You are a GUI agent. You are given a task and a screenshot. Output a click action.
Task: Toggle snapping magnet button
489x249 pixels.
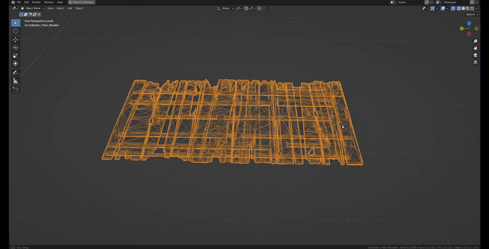click(246, 8)
